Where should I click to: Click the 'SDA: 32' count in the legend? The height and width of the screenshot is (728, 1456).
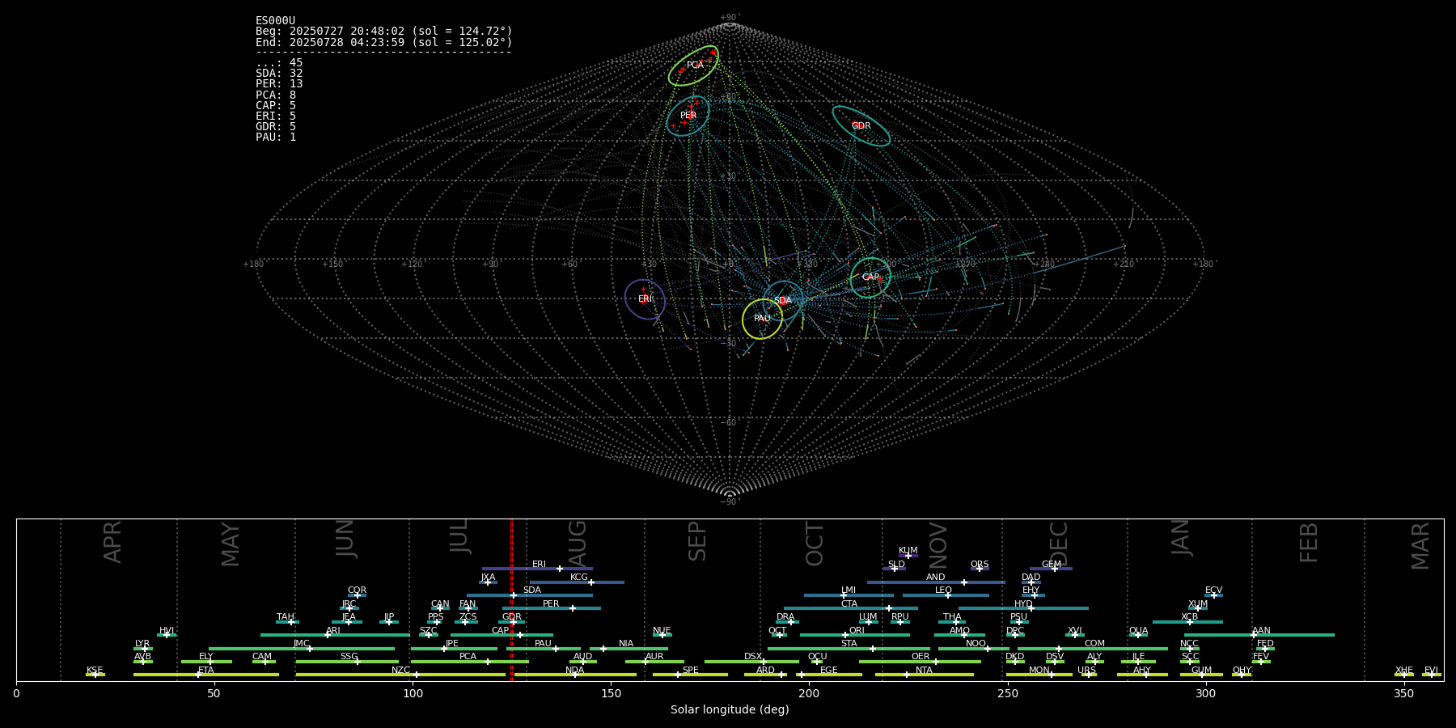pyautogui.click(x=279, y=74)
